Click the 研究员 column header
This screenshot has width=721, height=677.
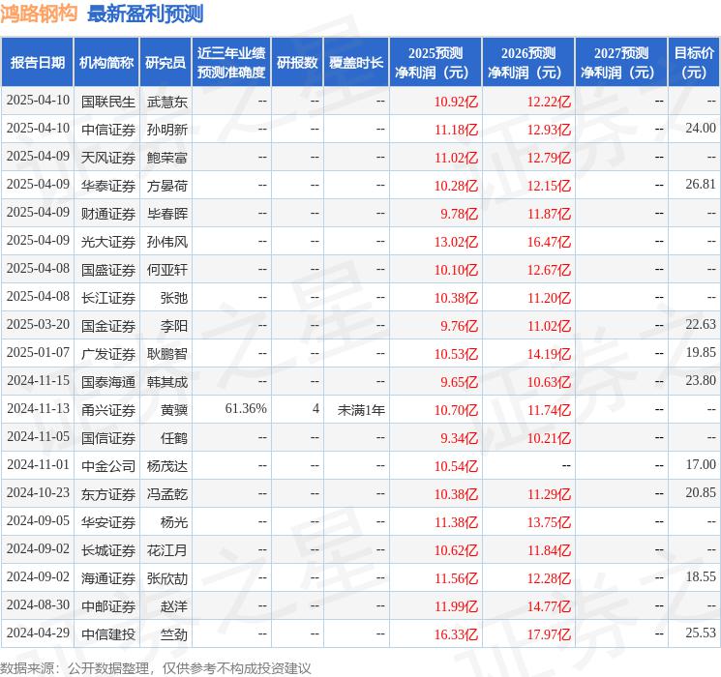coord(165,63)
